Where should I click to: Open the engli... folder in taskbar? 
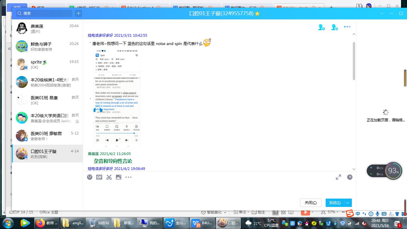(73, 223)
